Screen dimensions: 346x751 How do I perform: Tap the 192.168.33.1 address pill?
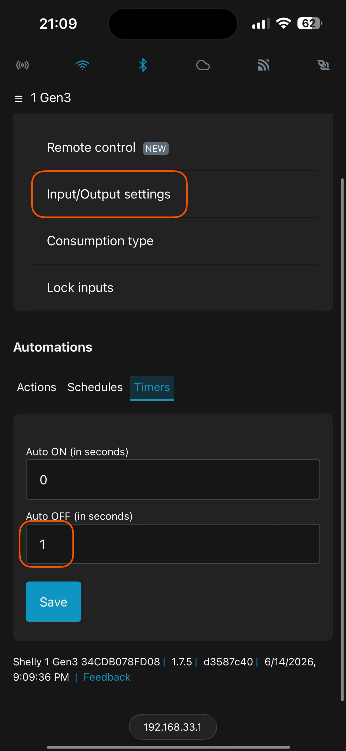click(x=173, y=727)
